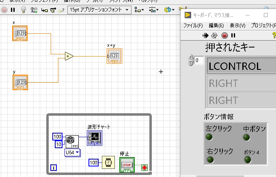Open the reorder objects dropdown

click(x=169, y=10)
